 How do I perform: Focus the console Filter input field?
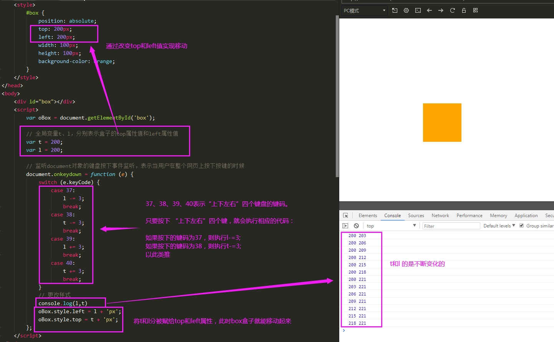coord(451,226)
